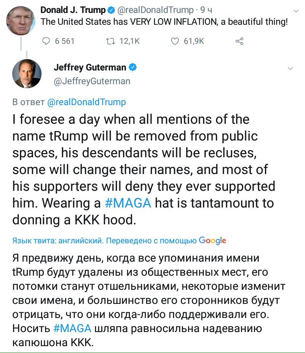The height and width of the screenshot is (353, 305).
Task: Open #MAGA hashtag in the English tweet
Action: (128, 203)
